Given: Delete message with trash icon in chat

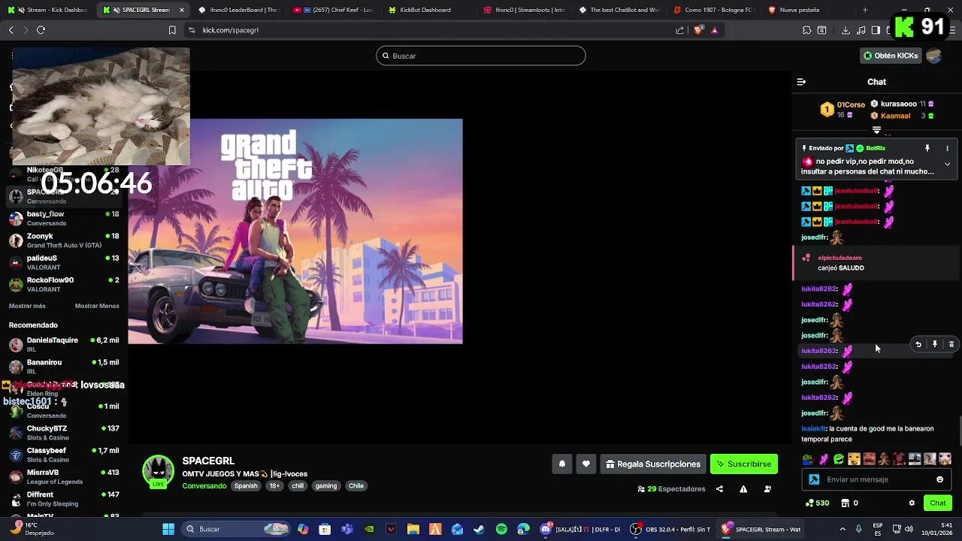Looking at the screenshot, I should (951, 345).
